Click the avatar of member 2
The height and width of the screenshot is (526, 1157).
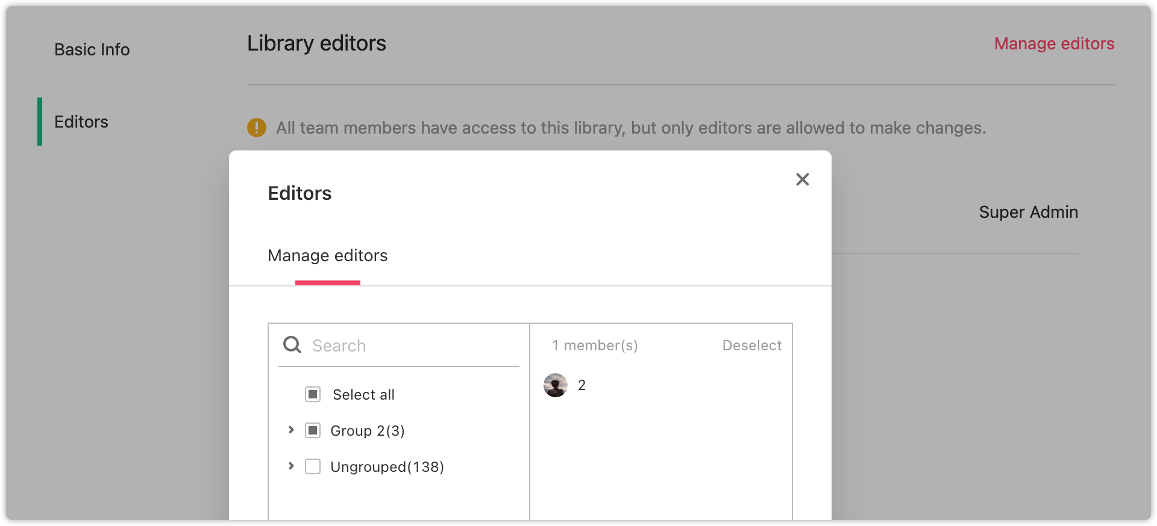(x=556, y=385)
